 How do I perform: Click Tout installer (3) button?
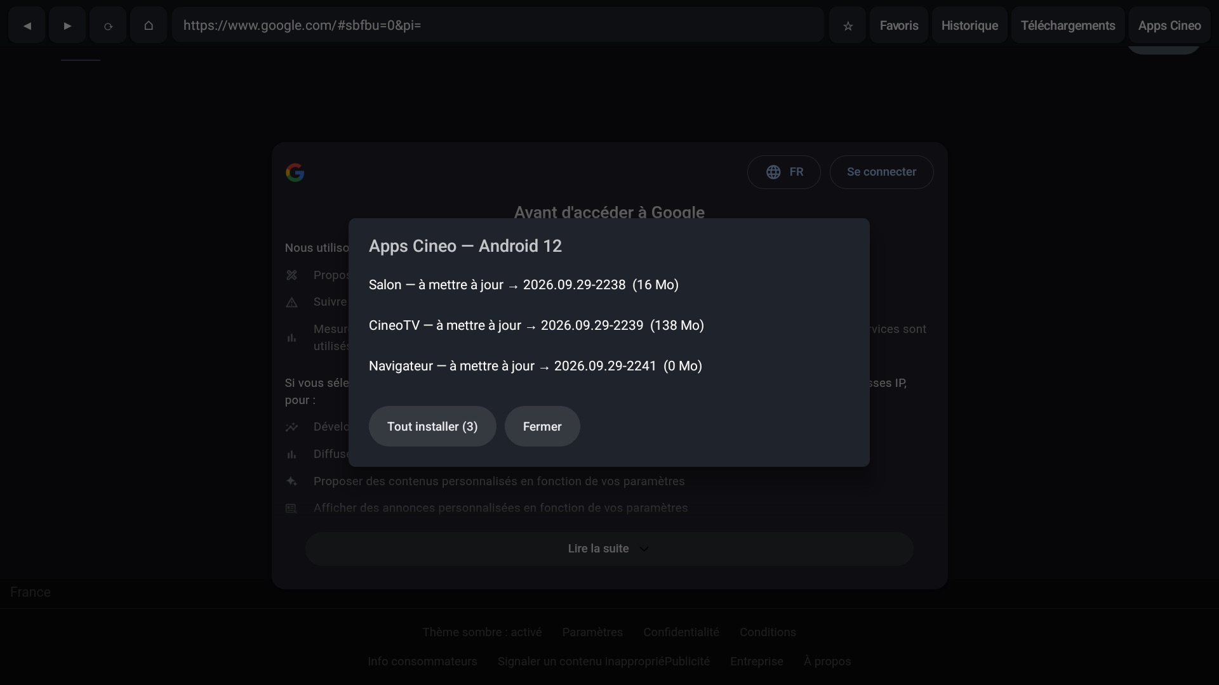(x=432, y=426)
